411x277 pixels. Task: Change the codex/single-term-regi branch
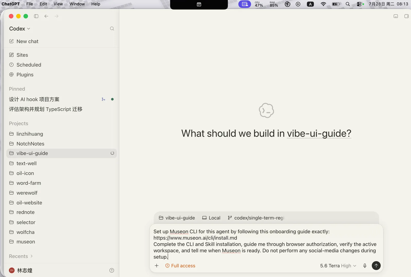point(256,218)
